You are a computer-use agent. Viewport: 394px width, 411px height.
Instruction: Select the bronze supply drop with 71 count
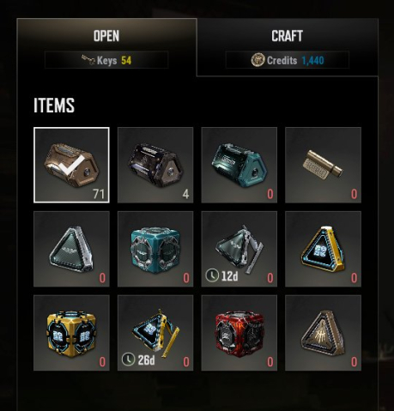pyautogui.click(x=71, y=165)
